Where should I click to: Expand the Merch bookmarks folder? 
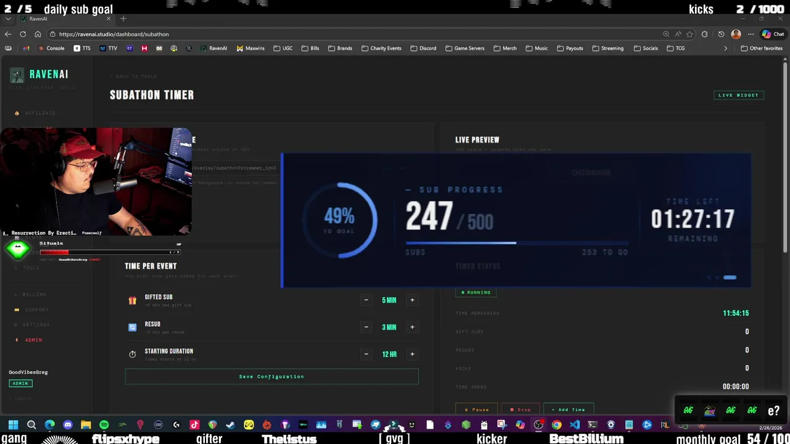505,48
